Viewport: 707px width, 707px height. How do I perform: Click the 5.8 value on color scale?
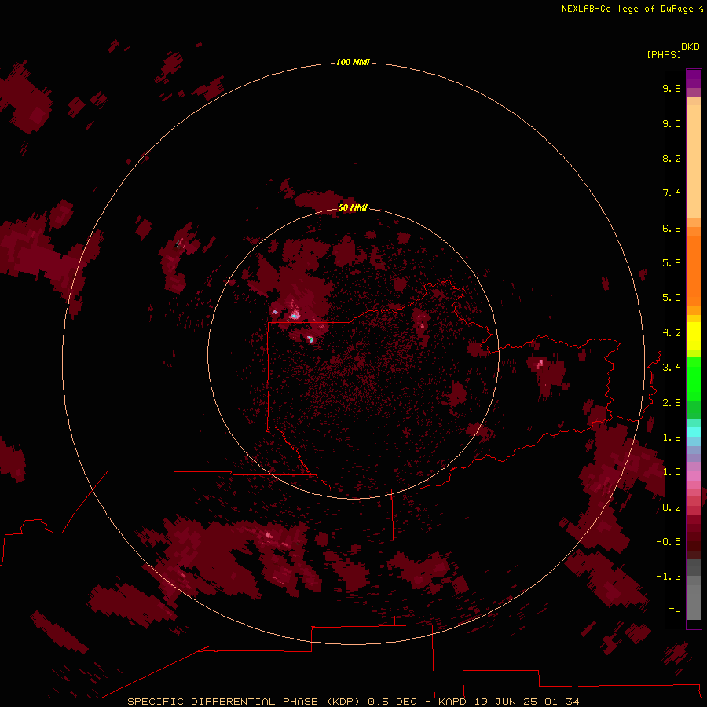tap(672, 263)
